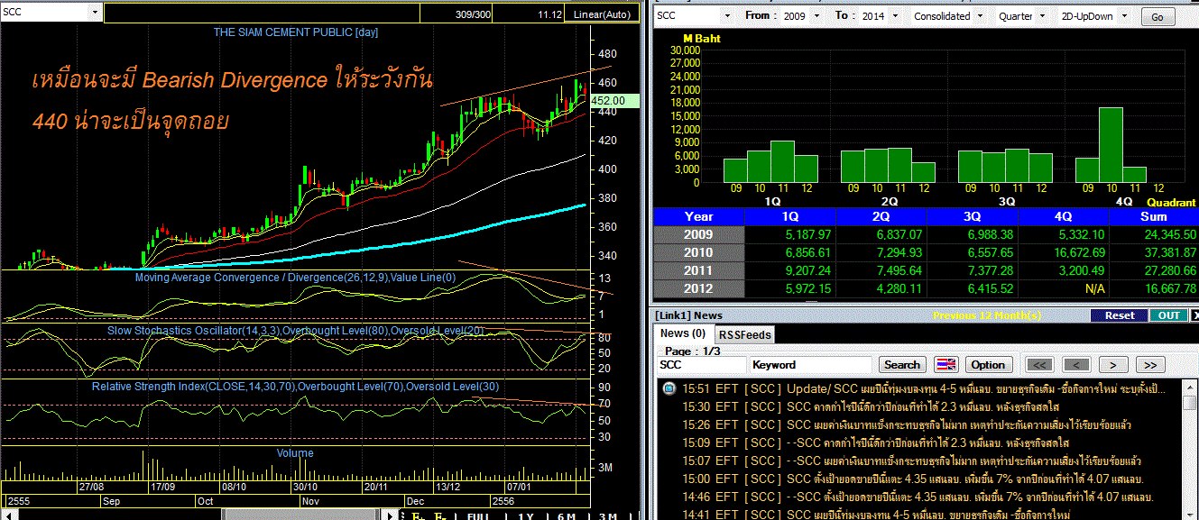Click the Moving Average Convergence / Divergence label
1199x520 pixels.
click(x=295, y=278)
